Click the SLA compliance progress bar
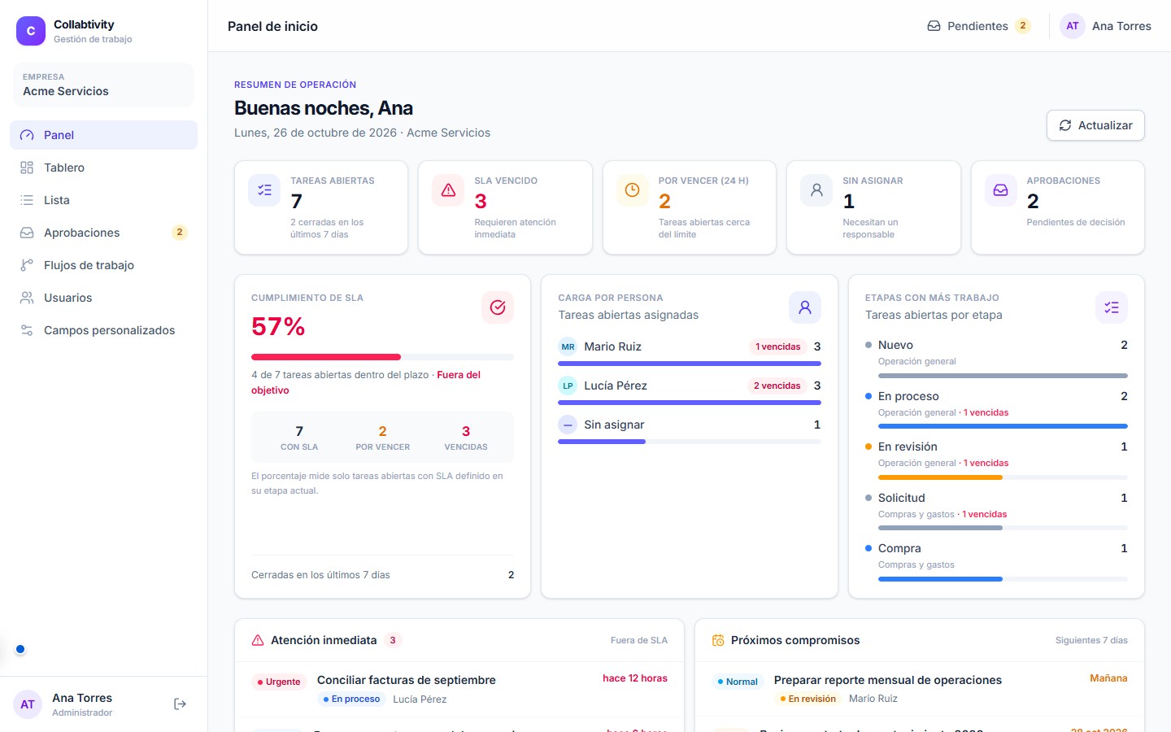Viewport: 1171px width, 732px height. 382,357
